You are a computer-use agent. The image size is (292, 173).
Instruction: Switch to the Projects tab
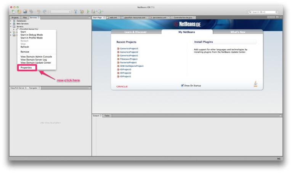[x=15, y=18]
